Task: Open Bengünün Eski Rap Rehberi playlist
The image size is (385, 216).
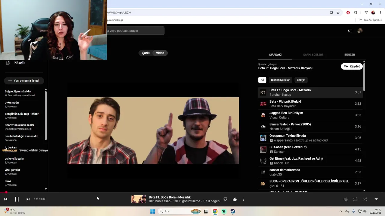Action: (23, 115)
